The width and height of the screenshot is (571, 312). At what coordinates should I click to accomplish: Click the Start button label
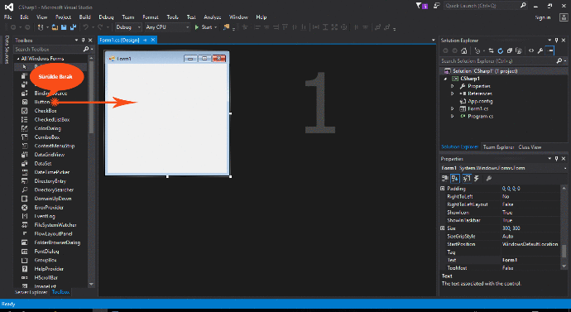(x=207, y=27)
